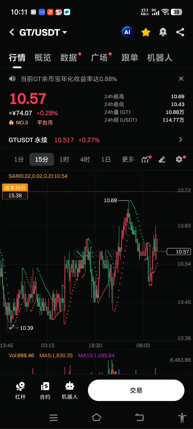Viewport: 193px width, 429px height.
Task: Open 合约 futures trading
Action: [x=45, y=391]
